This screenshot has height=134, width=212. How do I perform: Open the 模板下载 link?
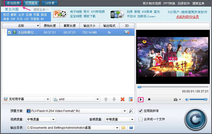pyautogui.click(x=89, y=16)
